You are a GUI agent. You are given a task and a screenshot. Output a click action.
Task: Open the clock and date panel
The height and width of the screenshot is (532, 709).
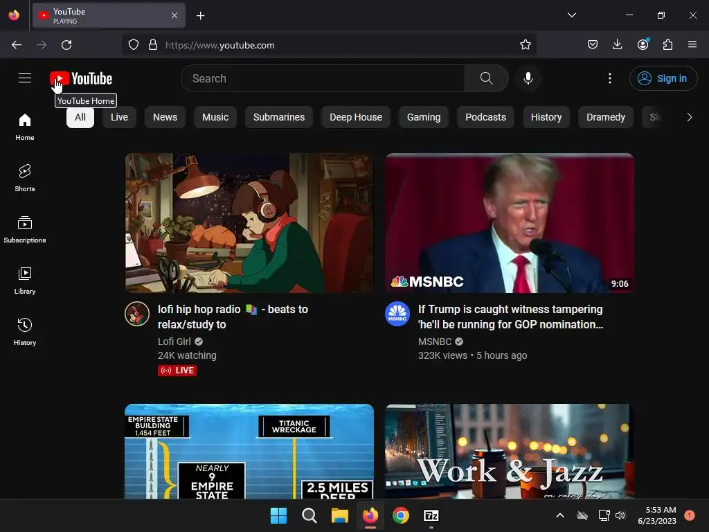pyautogui.click(x=657, y=515)
